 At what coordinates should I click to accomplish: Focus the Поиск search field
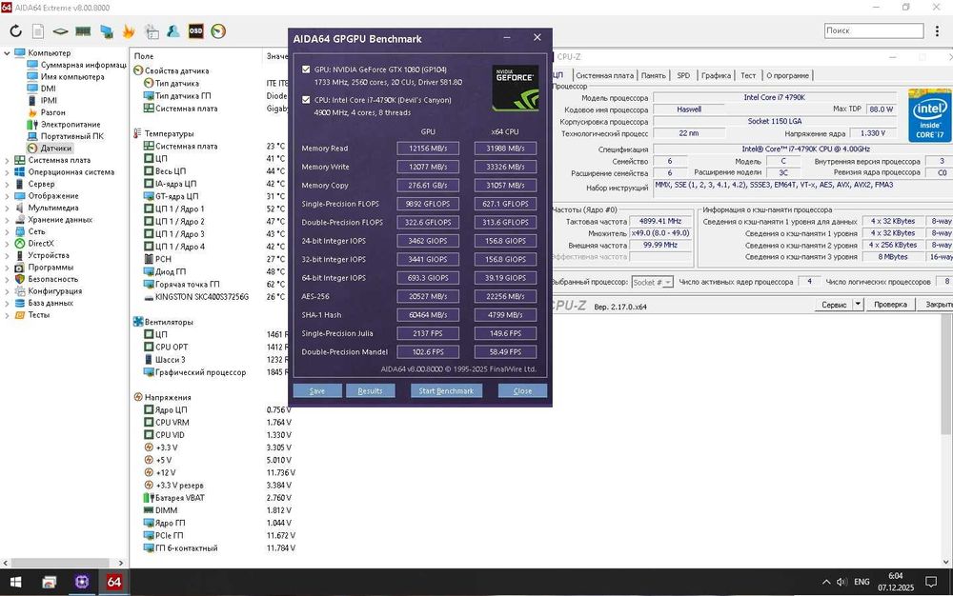click(873, 30)
